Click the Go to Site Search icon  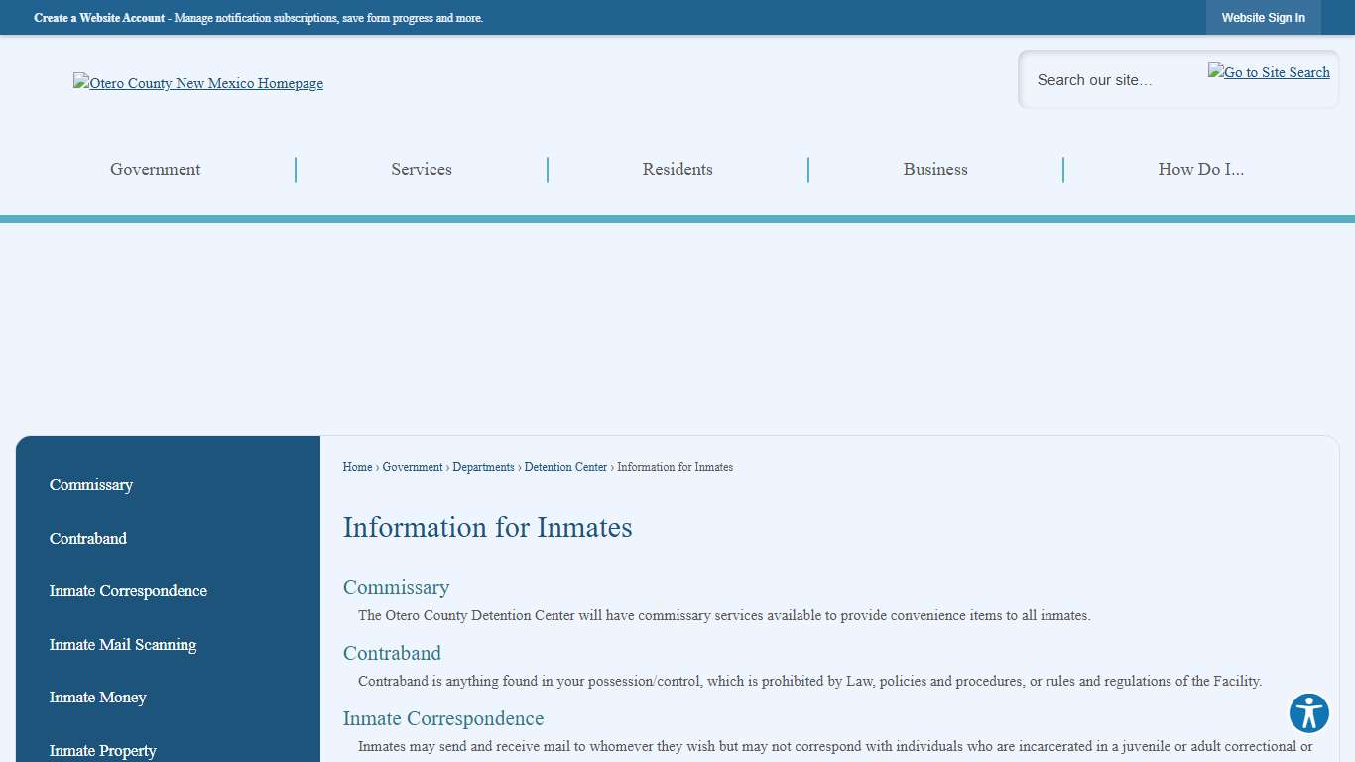1268,71
